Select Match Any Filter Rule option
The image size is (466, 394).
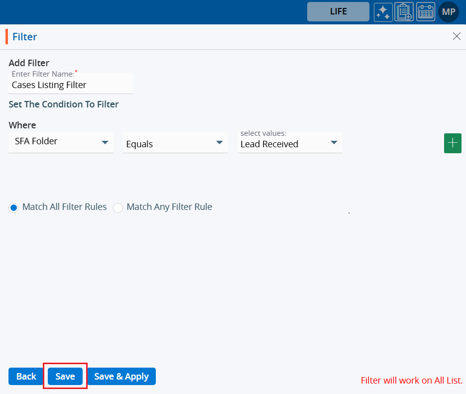[x=118, y=207]
